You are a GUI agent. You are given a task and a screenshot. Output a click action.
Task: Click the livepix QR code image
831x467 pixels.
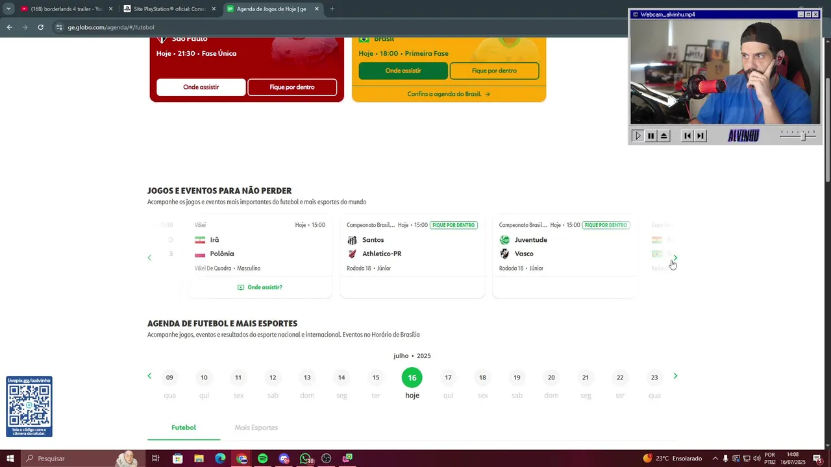point(29,406)
